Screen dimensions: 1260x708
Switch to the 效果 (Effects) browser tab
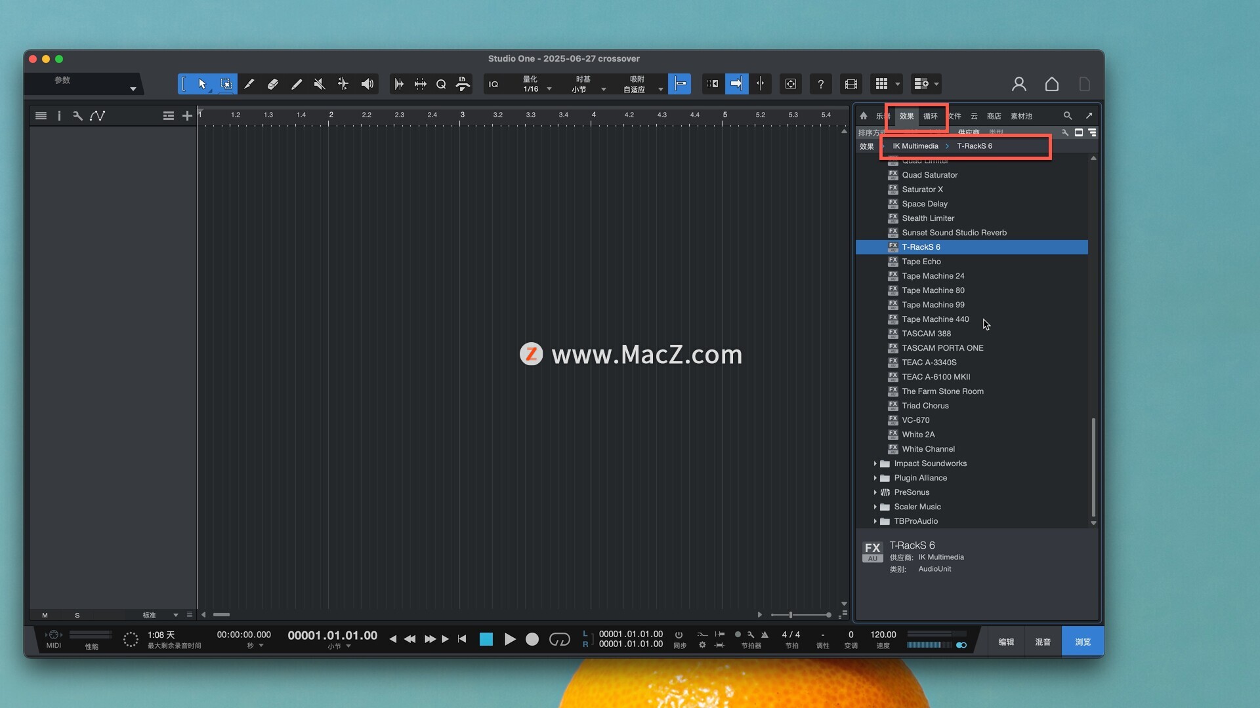(x=907, y=116)
